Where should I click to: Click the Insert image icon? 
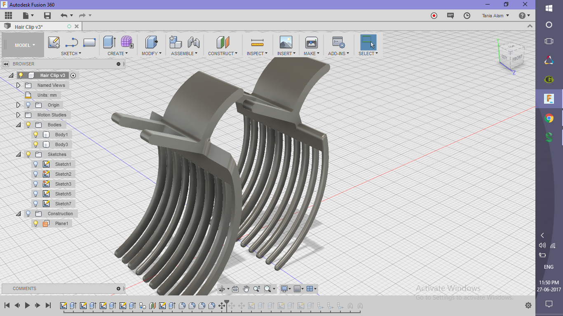pyautogui.click(x=286, y=42)
